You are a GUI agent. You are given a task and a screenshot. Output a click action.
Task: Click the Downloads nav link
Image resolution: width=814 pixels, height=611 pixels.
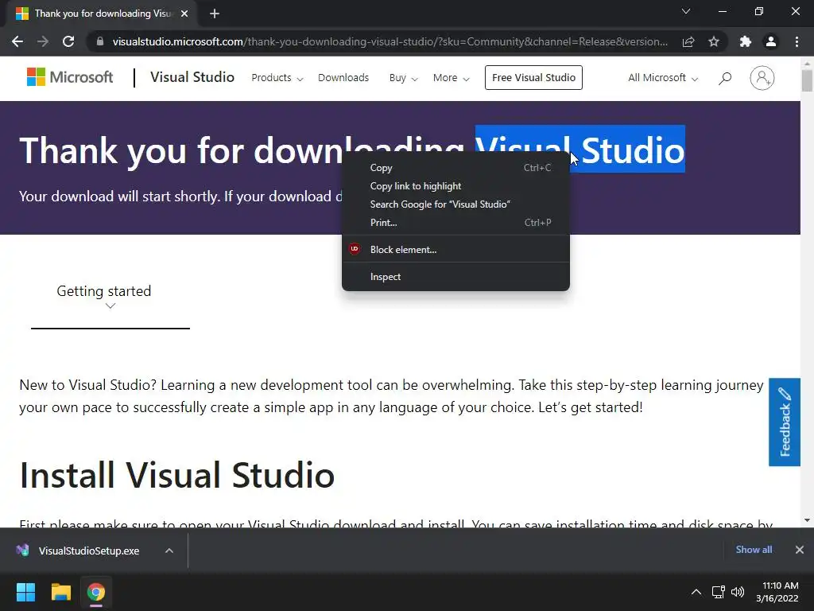pos(343,78)
